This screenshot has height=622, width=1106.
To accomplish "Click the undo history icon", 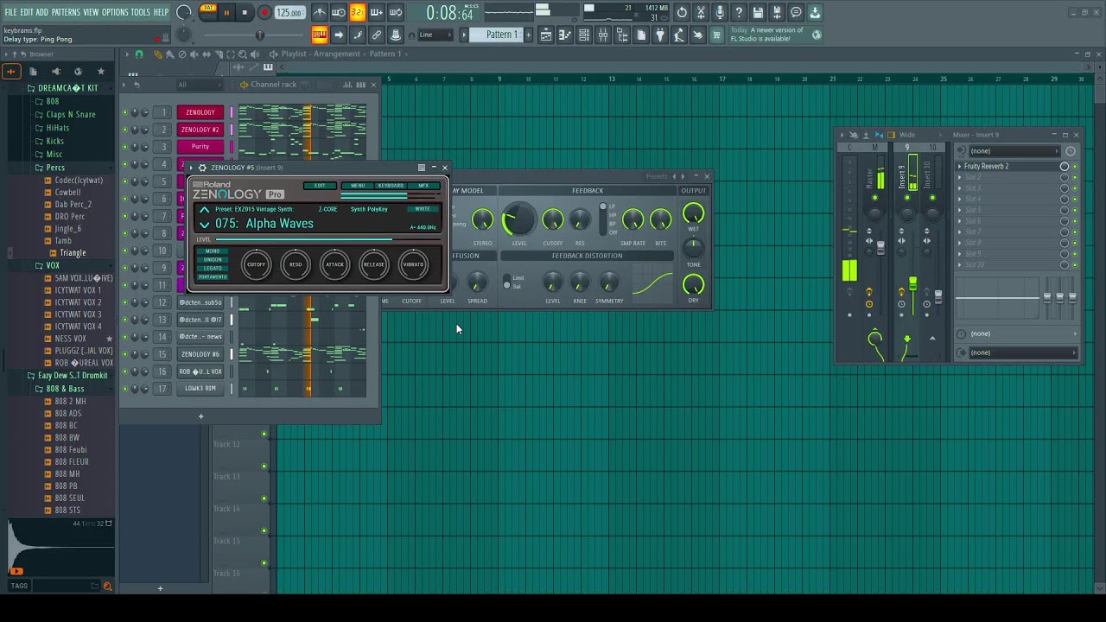I will click(x=682, y=12).
